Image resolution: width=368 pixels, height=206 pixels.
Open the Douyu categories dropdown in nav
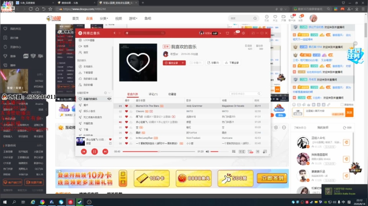[x=104, y=18]
